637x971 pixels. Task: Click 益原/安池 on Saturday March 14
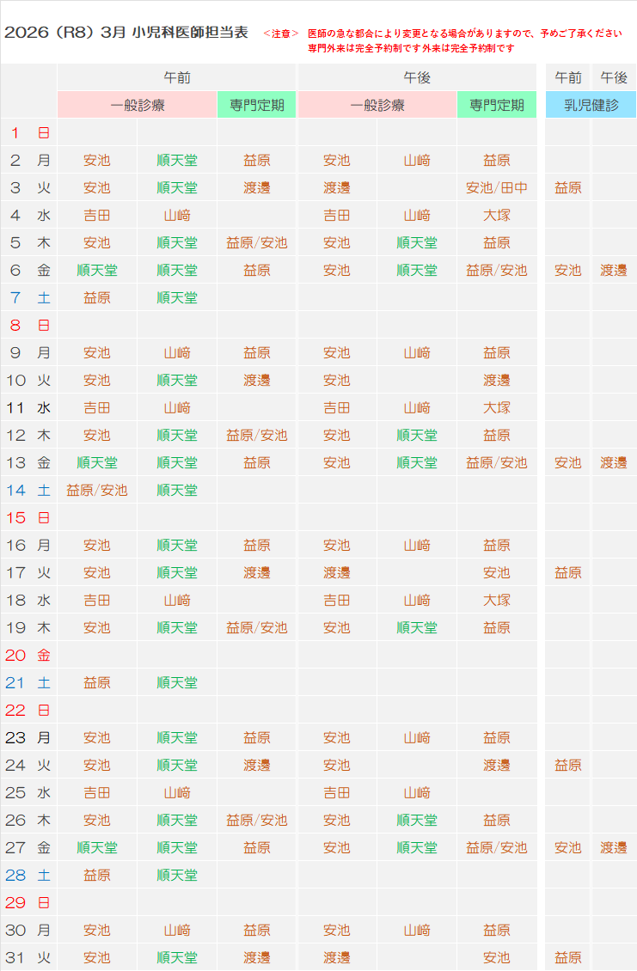pos(97,490)
